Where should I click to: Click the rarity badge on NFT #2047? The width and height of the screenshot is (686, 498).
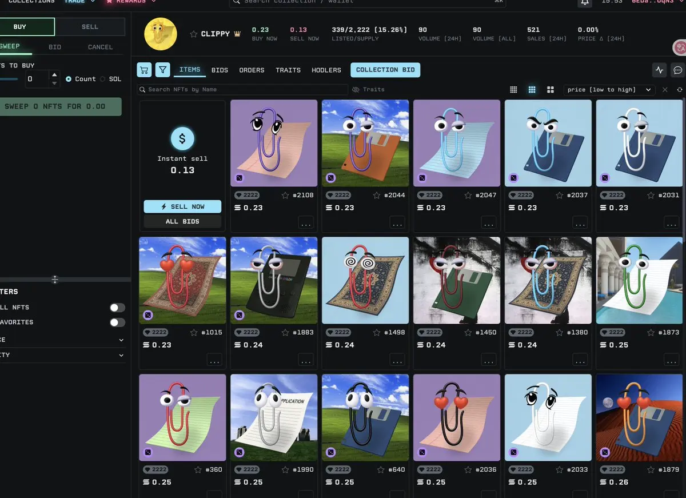pos(429,195)
